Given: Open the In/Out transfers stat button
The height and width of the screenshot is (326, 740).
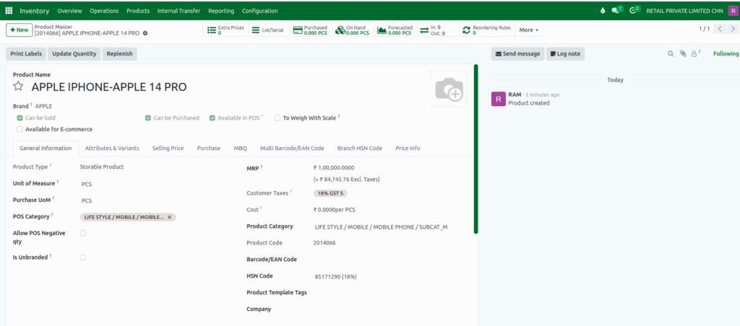Looking at the screenshot, I should click(437, 30).
